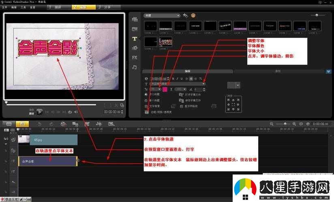Click the timeline zoom slider
Image resolution: width=334 pixels, height=202 pixels.
click(x=283, y=124)
